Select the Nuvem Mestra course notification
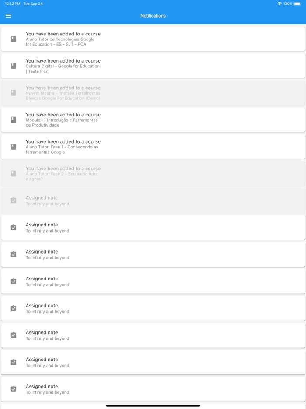The width and height of the screenshot is (306, 409). [153, 93]
